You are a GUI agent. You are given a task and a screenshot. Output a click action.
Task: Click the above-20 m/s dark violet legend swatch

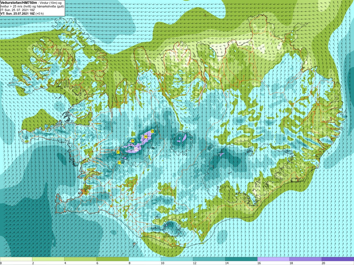338,259
